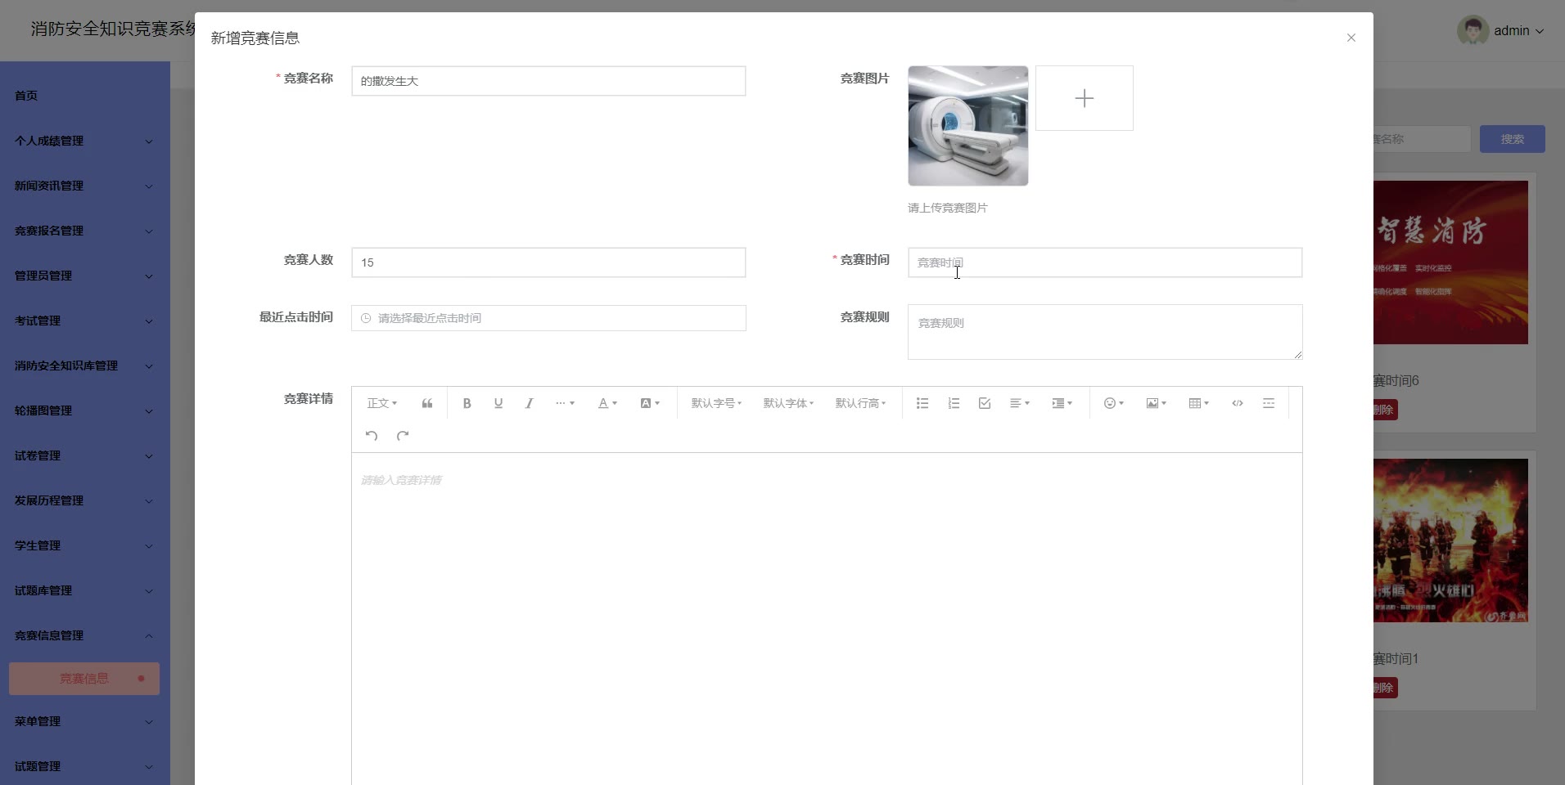Viewport: 1565px width, 785px height.
Task: Click into the 竞赛详情 rich text editing area
Action: 827,618
